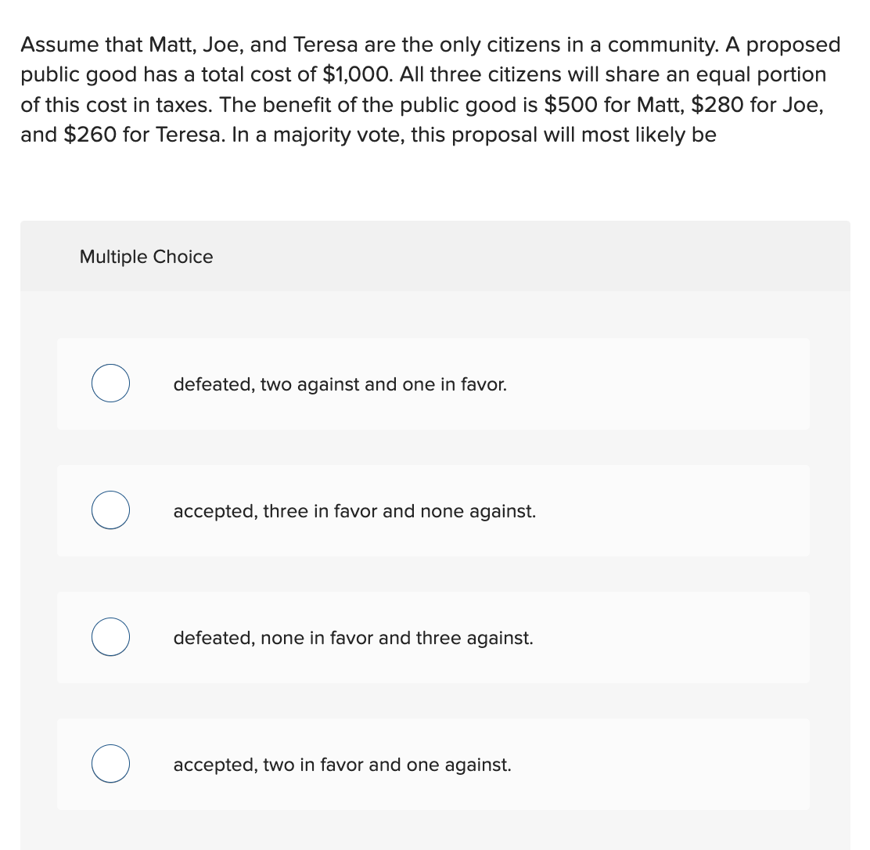870x850 pixels.
Task: Click the question text paragraph
Action: [x=430, y=89]
